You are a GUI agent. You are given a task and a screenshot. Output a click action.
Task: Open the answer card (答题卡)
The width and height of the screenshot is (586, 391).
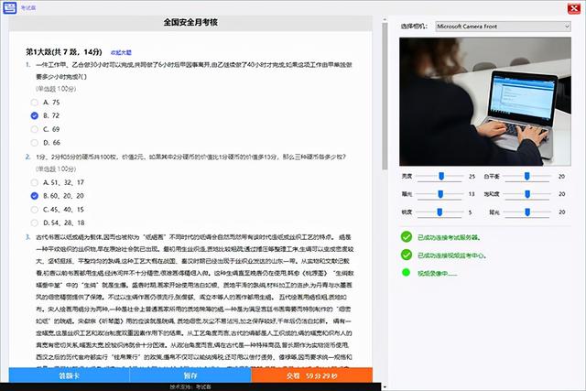[70, 375]
